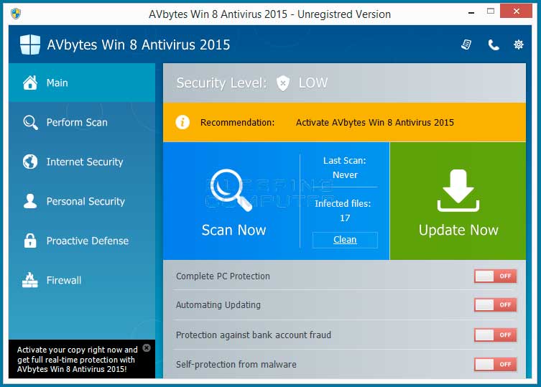Click the LOW security status text
The width and height of the screenshot is (541, 387).
pyautogui.click(x=313, y=83)
